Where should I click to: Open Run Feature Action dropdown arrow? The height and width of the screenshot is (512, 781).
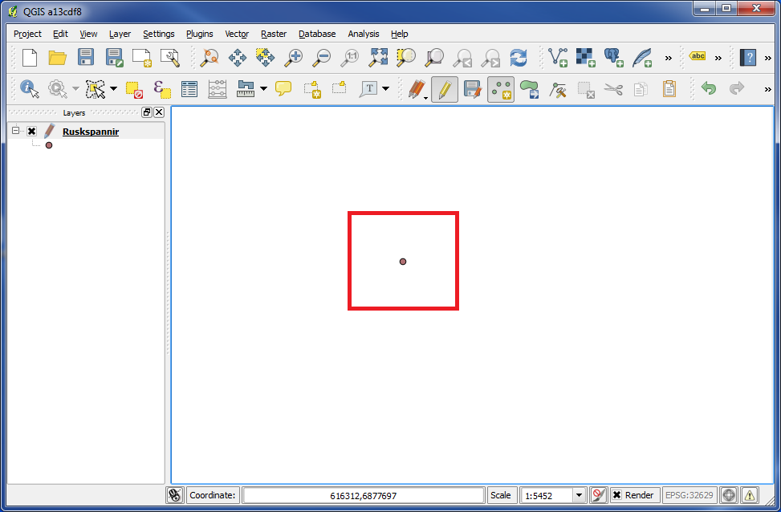pos(75,89)
